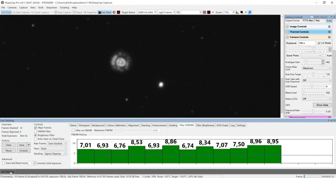Screen dimensions: 336x178
Task: Open Camera Controls panel menu icon
Action: point(329,37)
